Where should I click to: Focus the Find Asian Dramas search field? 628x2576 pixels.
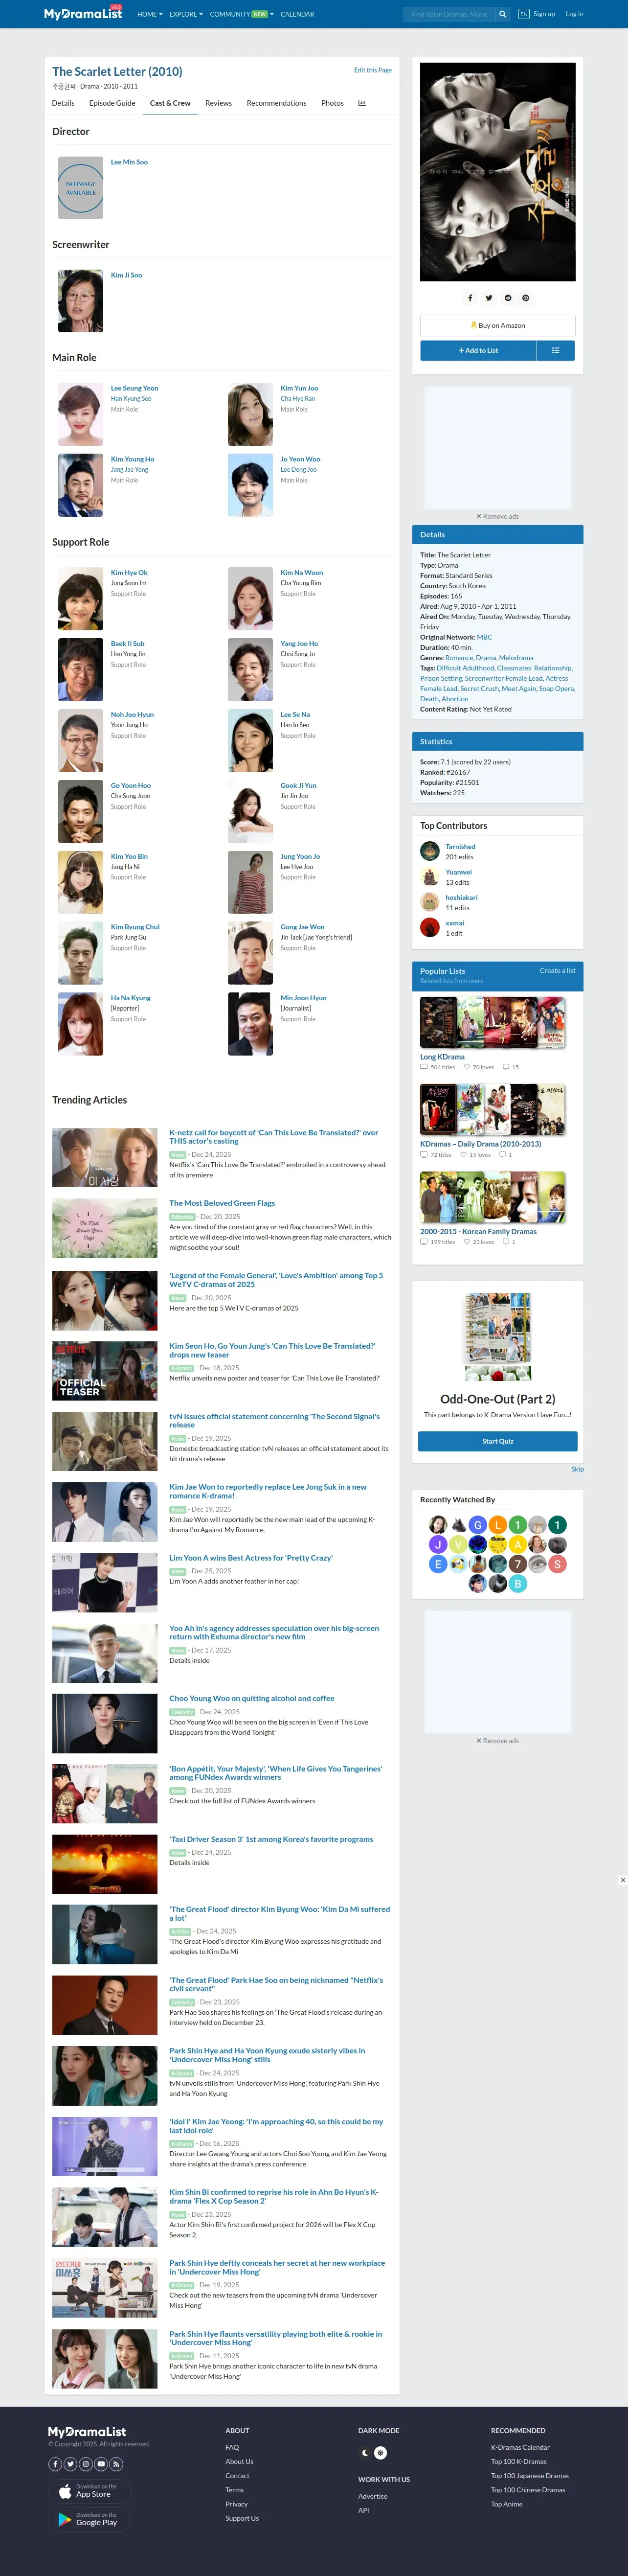click(x=449, y=14)
